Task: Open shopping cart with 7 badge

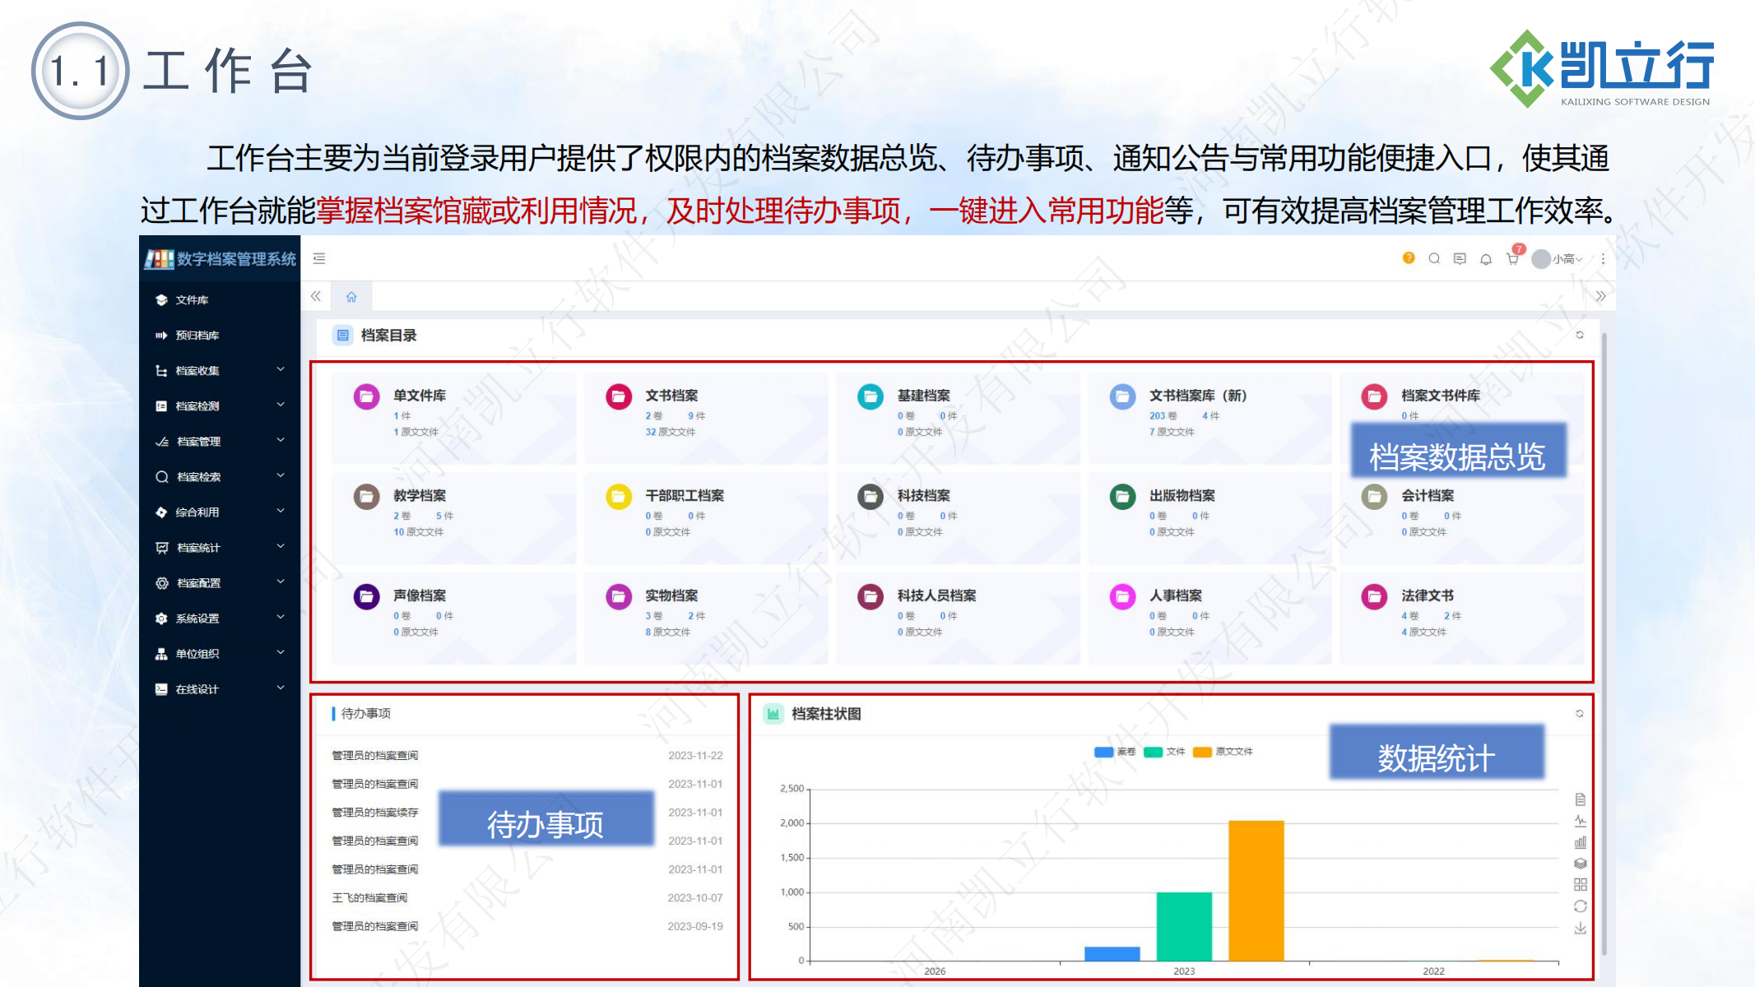Action: coord(1512,258)
